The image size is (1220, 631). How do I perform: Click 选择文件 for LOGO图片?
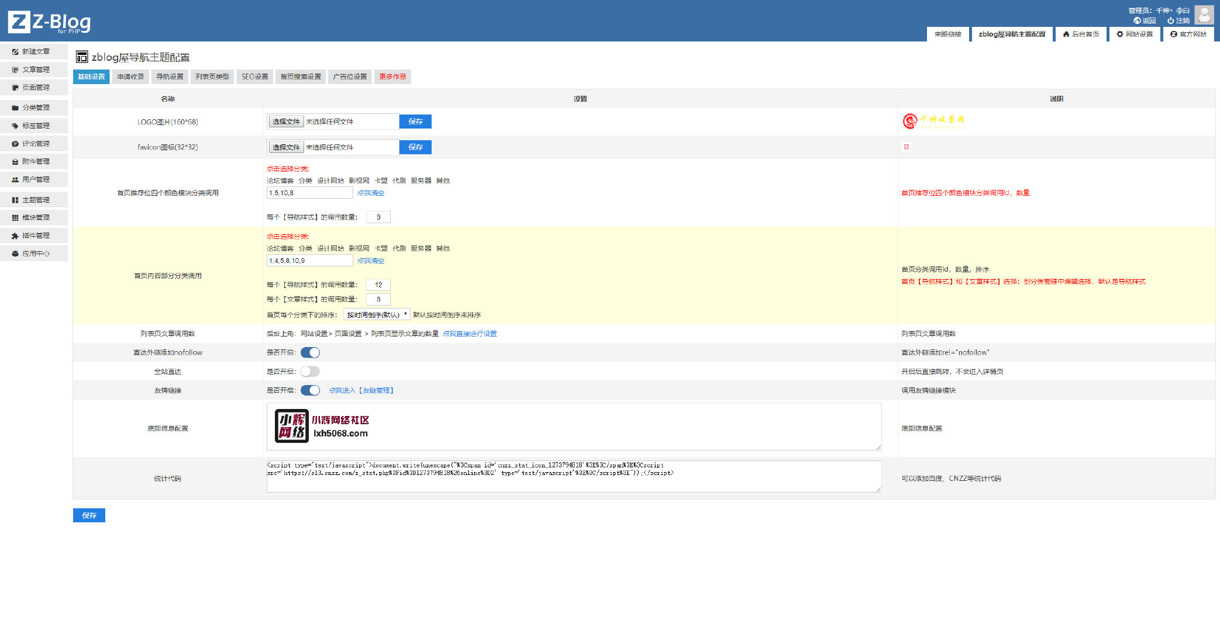[x=286, y=122]
